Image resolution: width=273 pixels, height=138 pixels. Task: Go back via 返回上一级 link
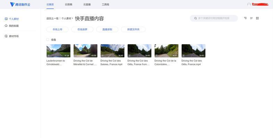pyautogui.click(x=52, y=18)
